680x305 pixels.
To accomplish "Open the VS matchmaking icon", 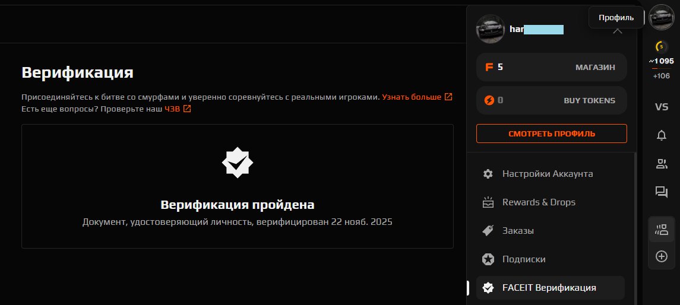I will 662,107.
